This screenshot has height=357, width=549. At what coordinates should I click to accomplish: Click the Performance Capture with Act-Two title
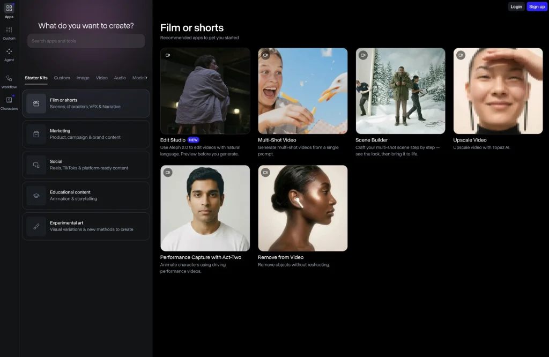(201, 257)
